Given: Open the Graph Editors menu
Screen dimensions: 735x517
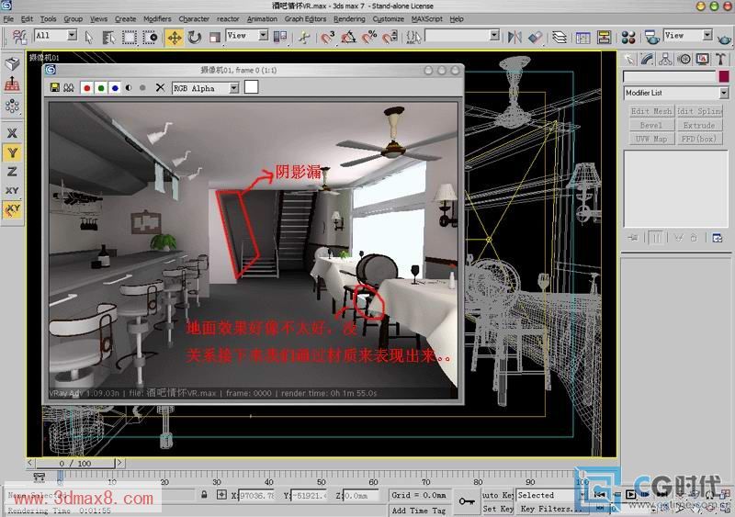Looking at the screenshot, I should pyautogui.click(x=305, y=18).
